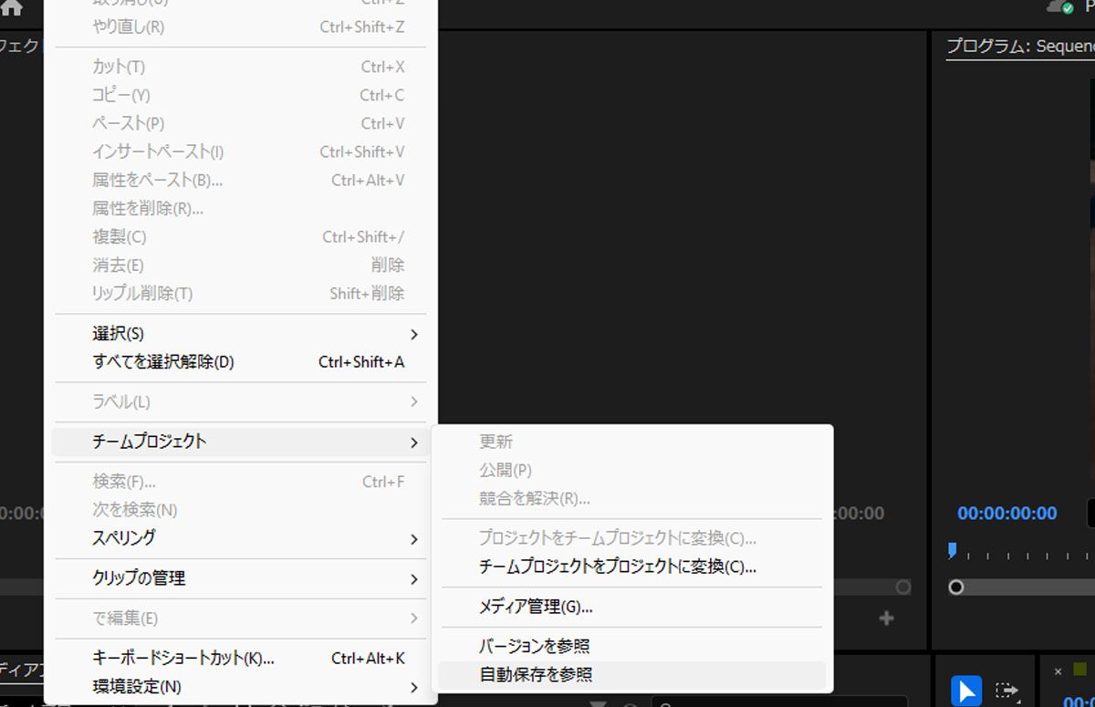Select the Track Select Forward tool
Viewport: 1095px width, 707px height.
[1006, 691]
